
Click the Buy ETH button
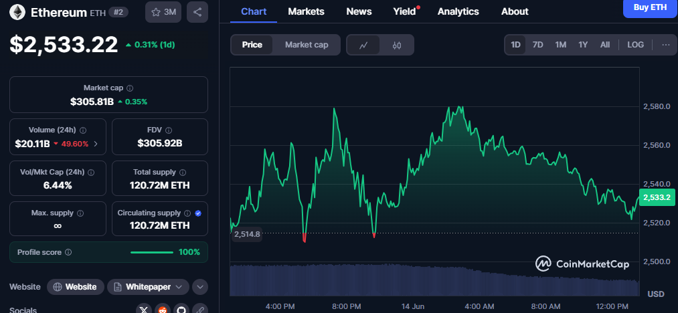(651, 8)
